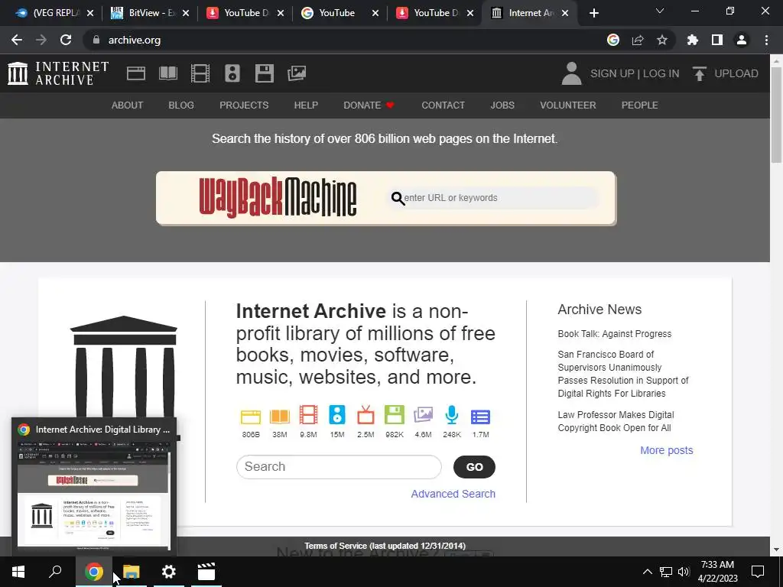Click the Internet Archive window preview thumbnail

pyautogui.click(x=94, y=495)
